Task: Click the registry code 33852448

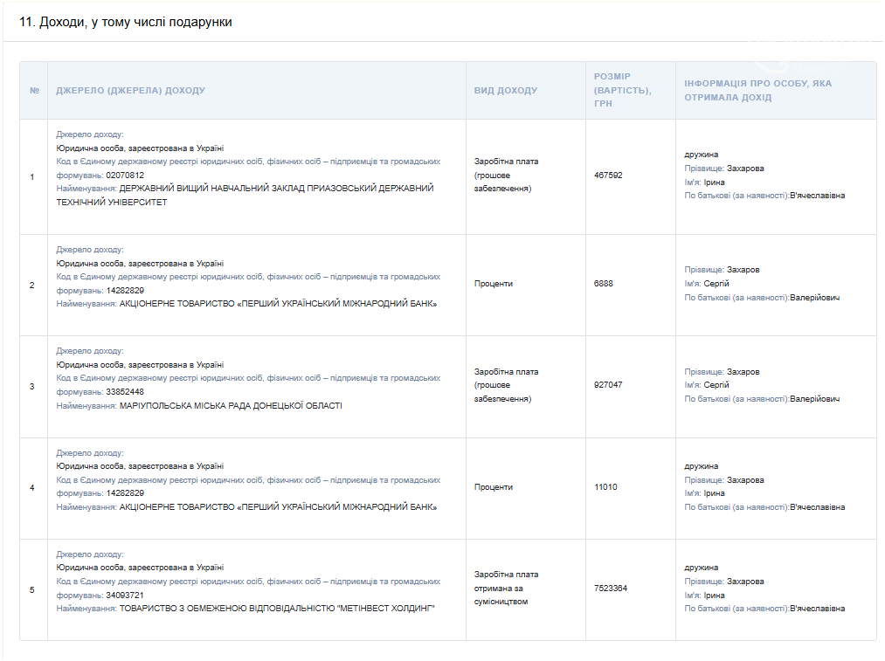Action: (x=125, y=392)
